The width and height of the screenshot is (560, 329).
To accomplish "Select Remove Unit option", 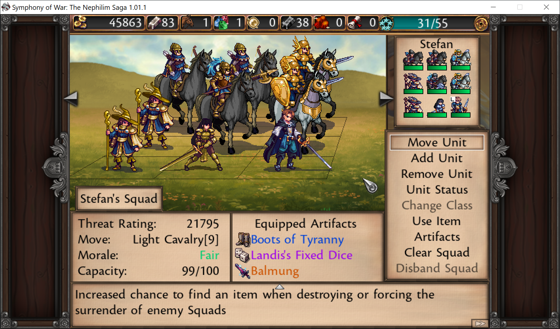I will coord(437,174).
